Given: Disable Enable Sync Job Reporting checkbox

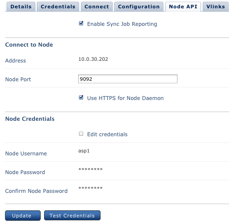Looking at the screenshot, I should coord(81,23).
